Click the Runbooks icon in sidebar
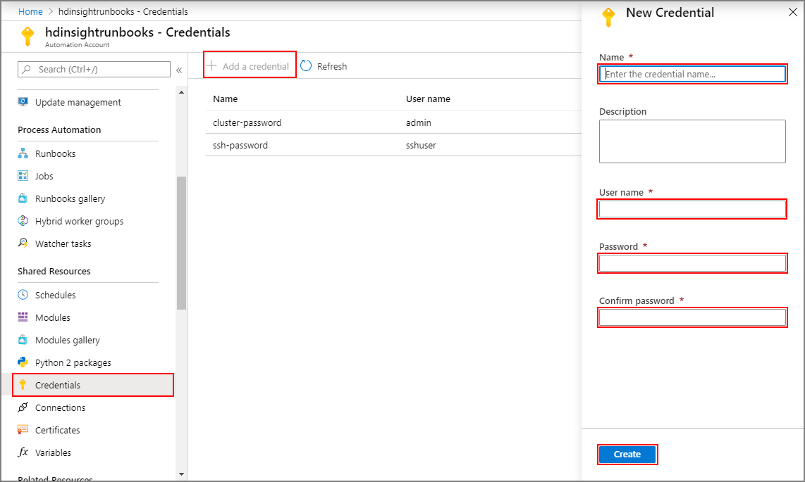The image size is (805, 482). click(x=23, y=153)
